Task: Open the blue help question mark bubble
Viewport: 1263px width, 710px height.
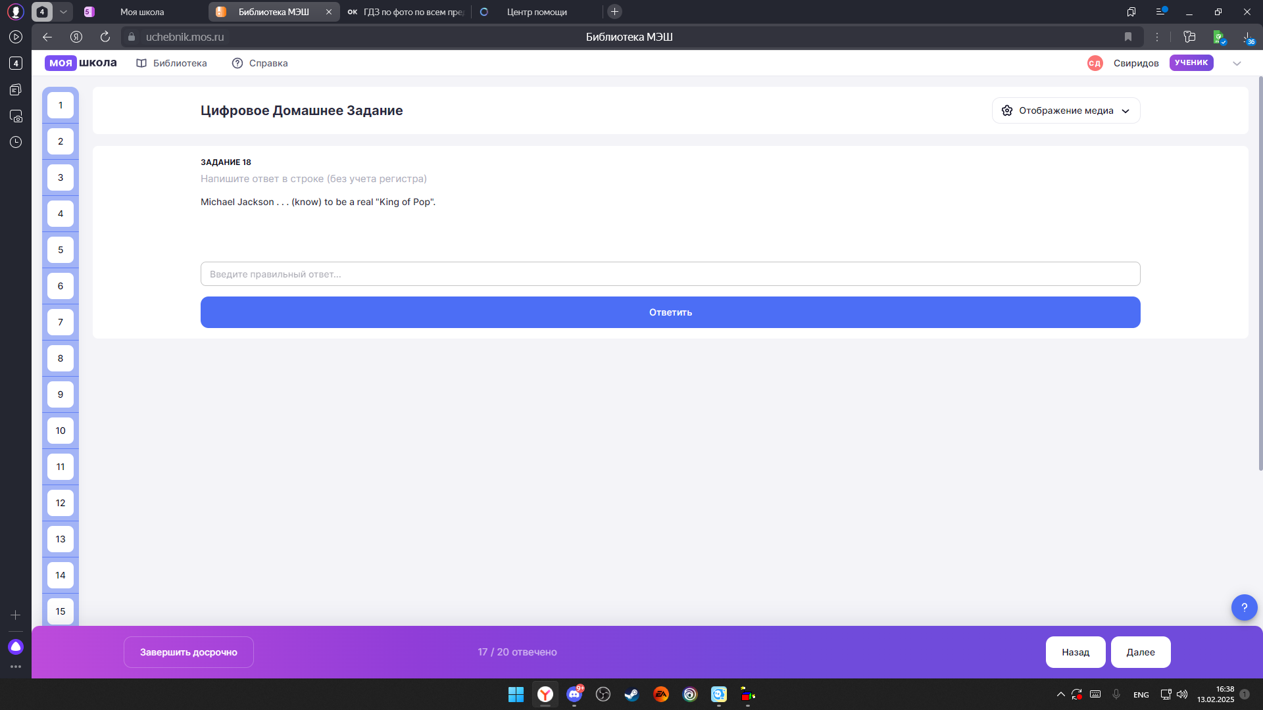Action: [1244, 607]
